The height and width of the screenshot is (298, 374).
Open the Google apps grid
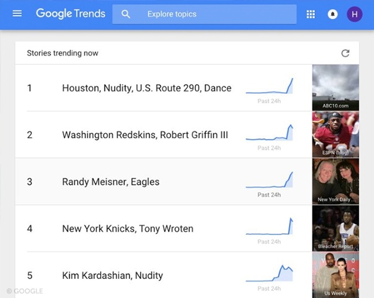[310, 14]
